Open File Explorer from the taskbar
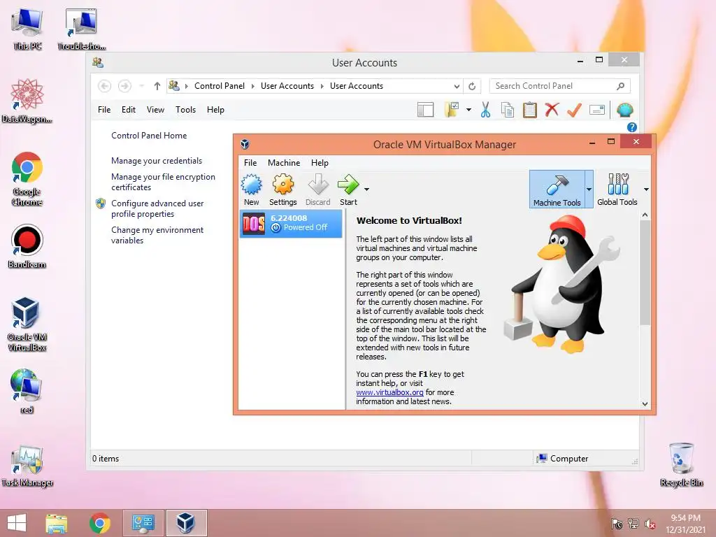 [x=57, y=523]
